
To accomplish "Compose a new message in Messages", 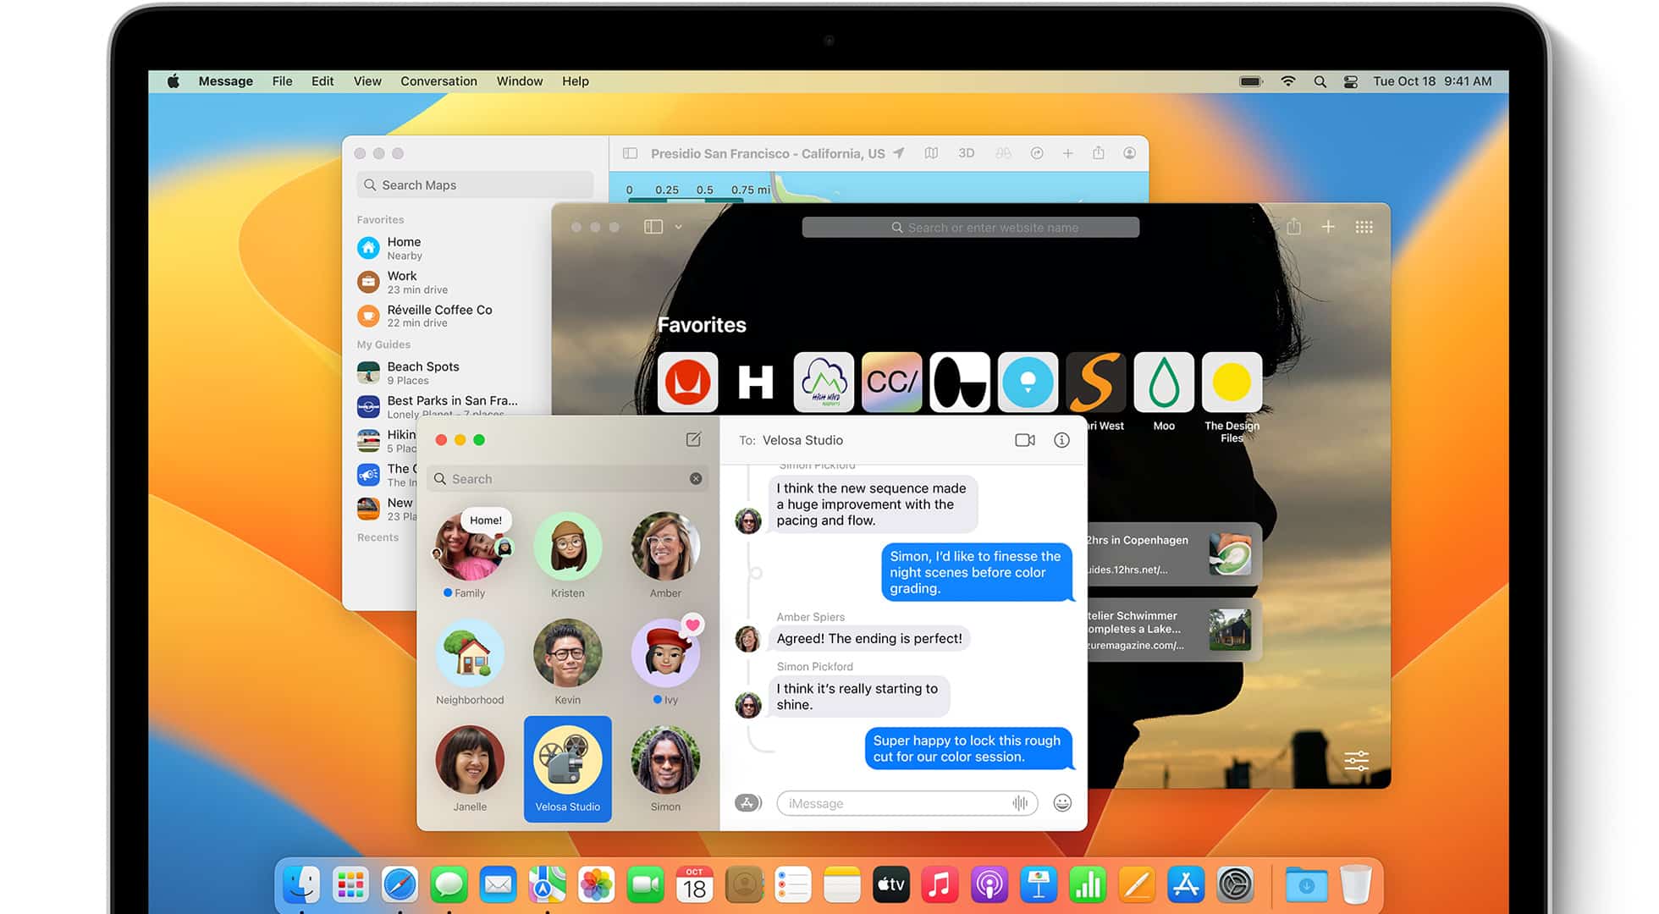I will tap(694, 439).
